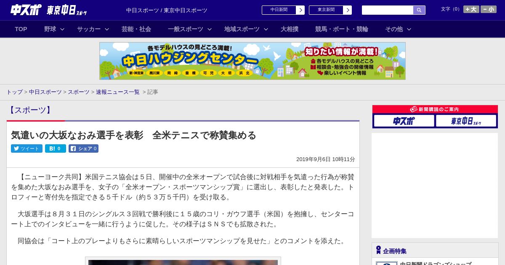Screen dimensions: 505x265
Task: Click the 企画特集 section heading
Action: coord(395,251)
